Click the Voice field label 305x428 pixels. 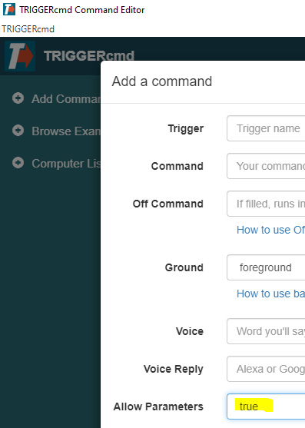coord(190,331)
